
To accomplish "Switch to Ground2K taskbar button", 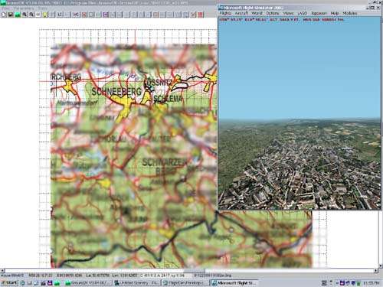I will (88, 282).
